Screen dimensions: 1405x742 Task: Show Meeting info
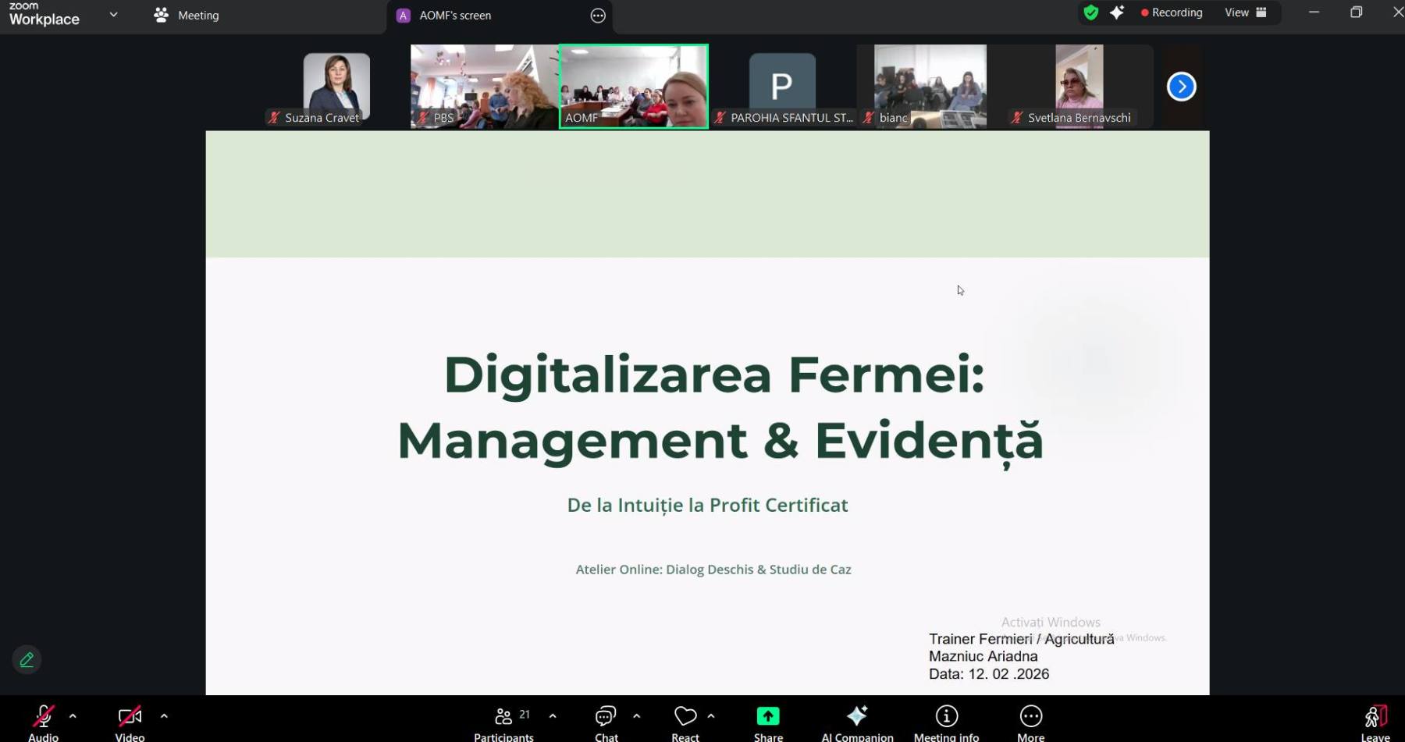(946, 722)
